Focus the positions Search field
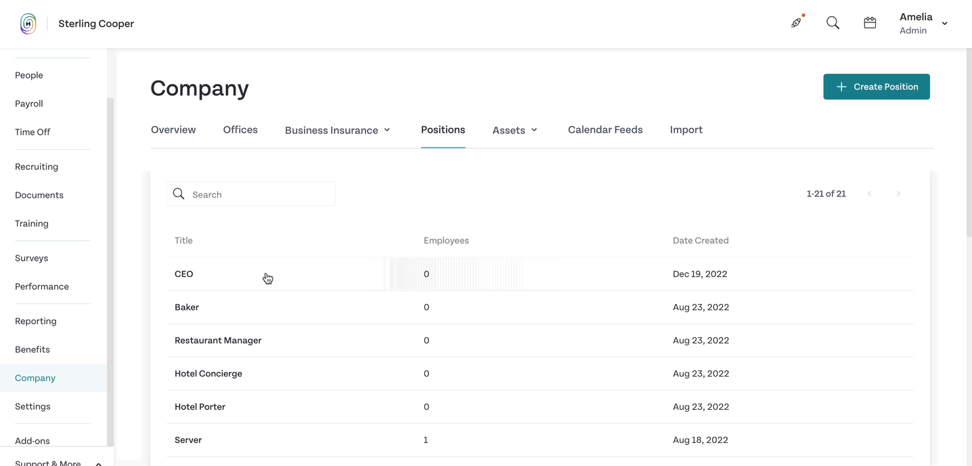The image size is (972, 466). tap(251, 194)
